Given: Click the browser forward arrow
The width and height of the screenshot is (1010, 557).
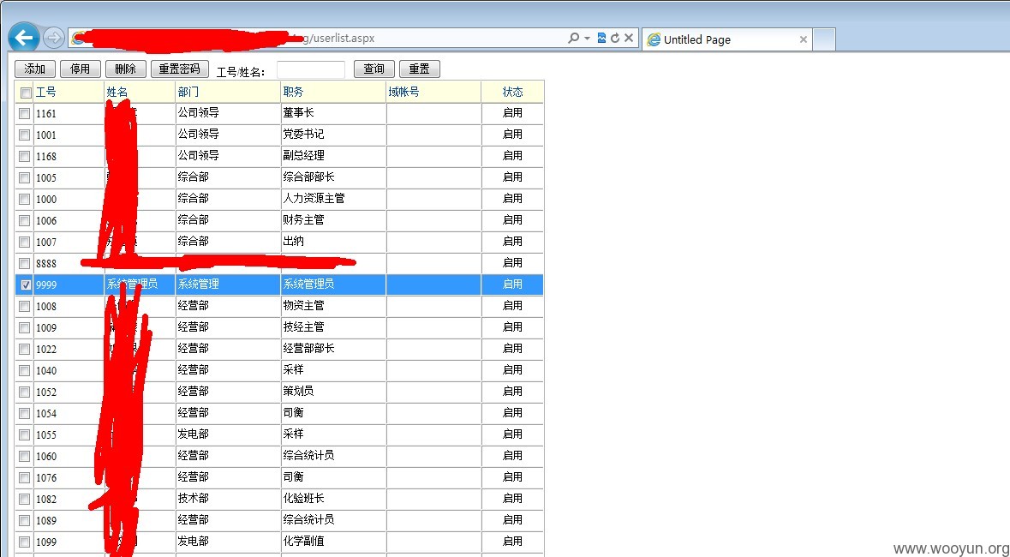Looking at the screenshot, I should 54,38.
